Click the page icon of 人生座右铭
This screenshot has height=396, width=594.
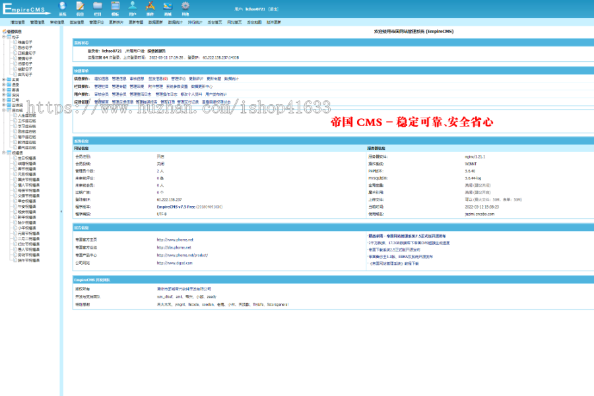(x=15, y=115)
